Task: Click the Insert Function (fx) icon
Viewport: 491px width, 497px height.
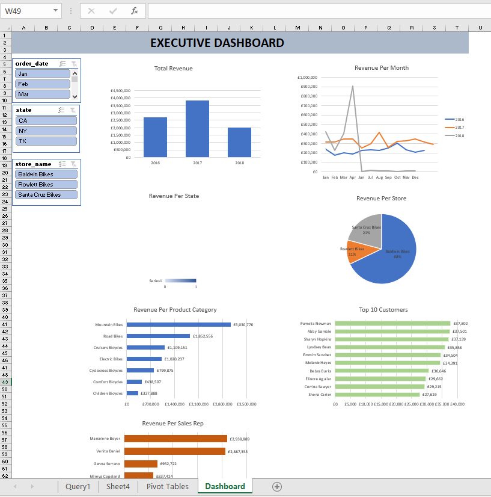Action: 134,10
